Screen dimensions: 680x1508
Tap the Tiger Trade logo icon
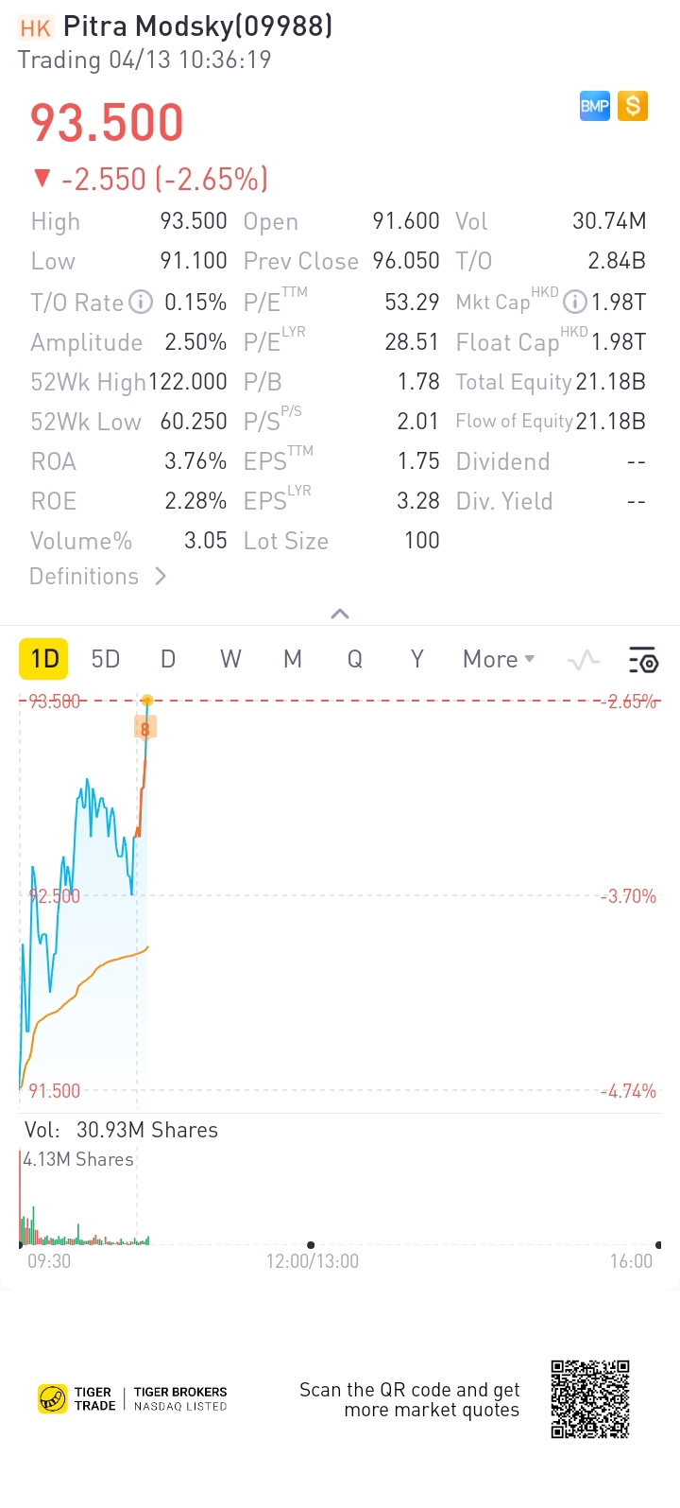point(53,1398)
